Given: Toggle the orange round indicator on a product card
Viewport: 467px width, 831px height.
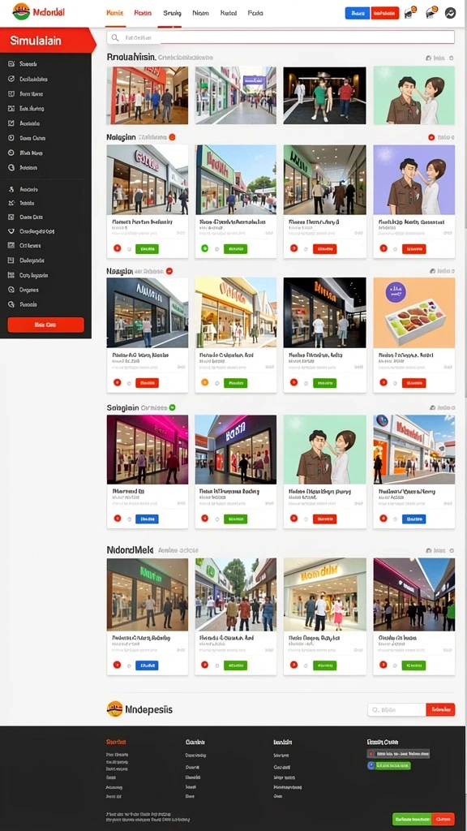Looking at the screenshot, I should click(205, 382).
